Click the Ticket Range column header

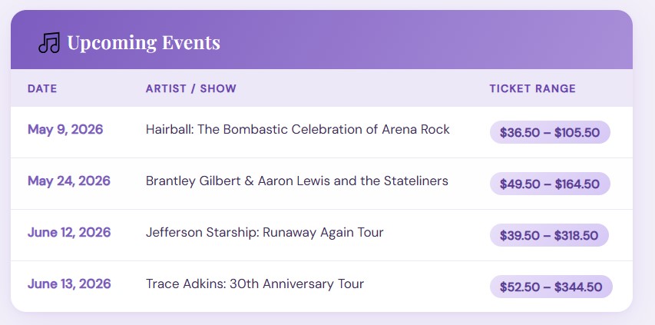coord(532,89)
